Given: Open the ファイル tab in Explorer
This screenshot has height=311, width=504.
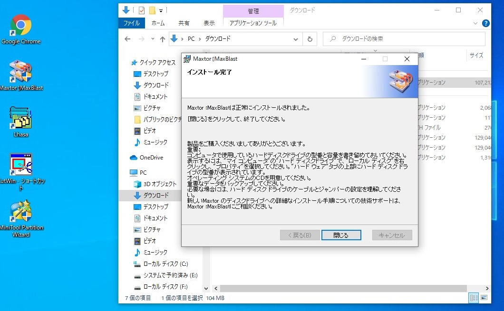Looking at the screenshot, I should pos(131,23).
